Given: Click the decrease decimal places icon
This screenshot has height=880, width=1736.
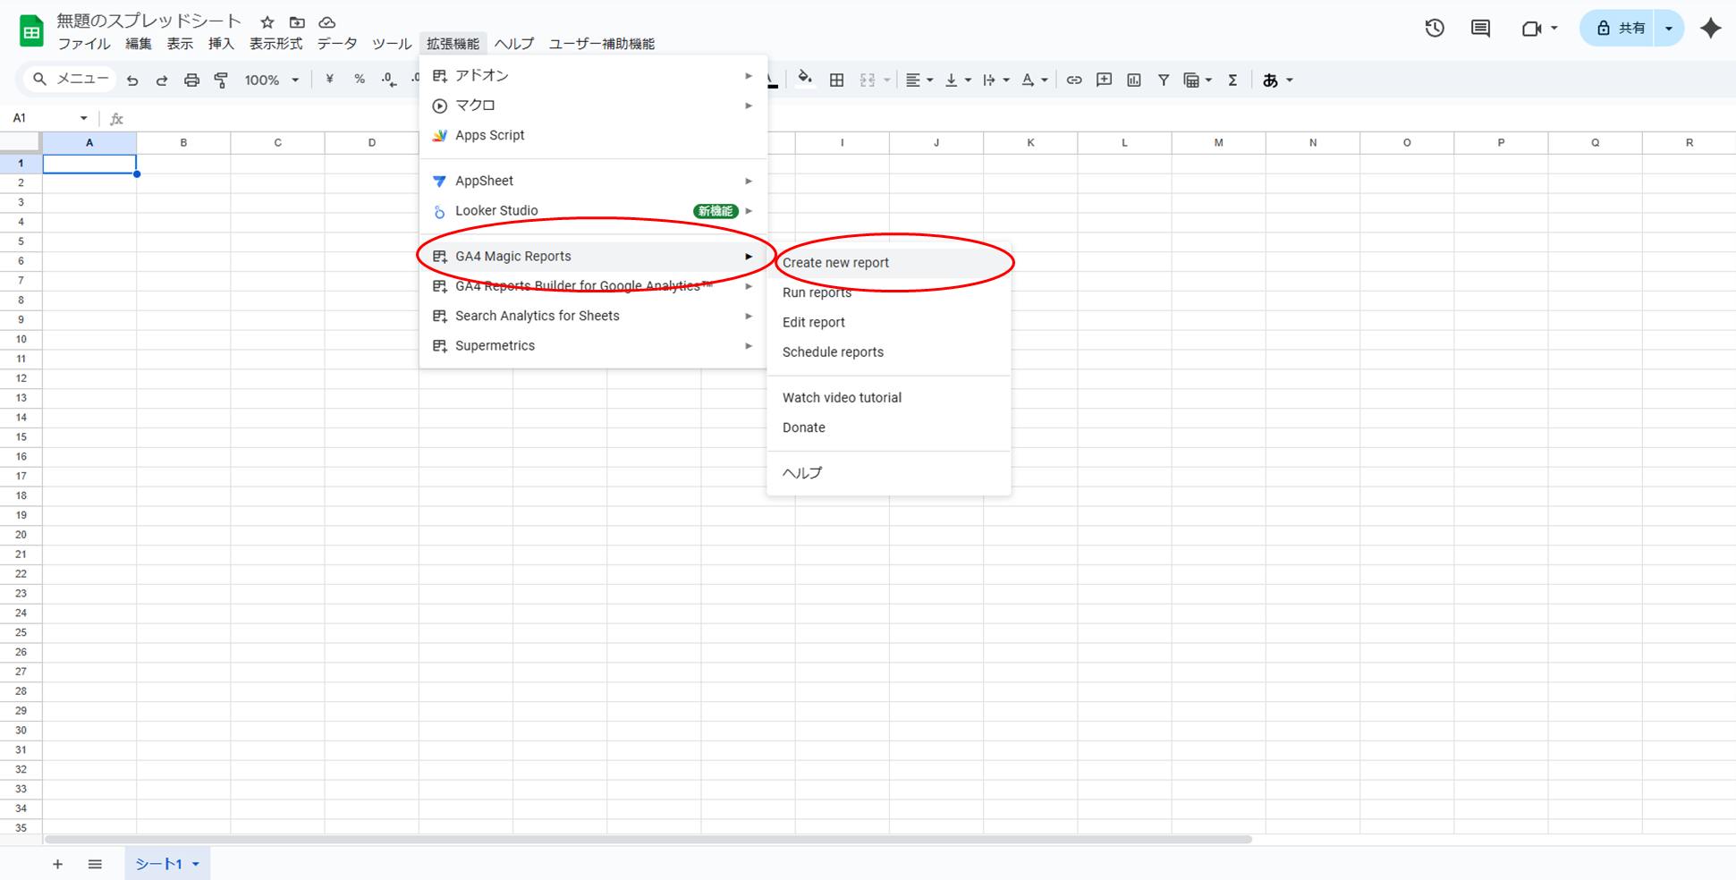Looking at the screenshot, I should (x=389, y=80).
